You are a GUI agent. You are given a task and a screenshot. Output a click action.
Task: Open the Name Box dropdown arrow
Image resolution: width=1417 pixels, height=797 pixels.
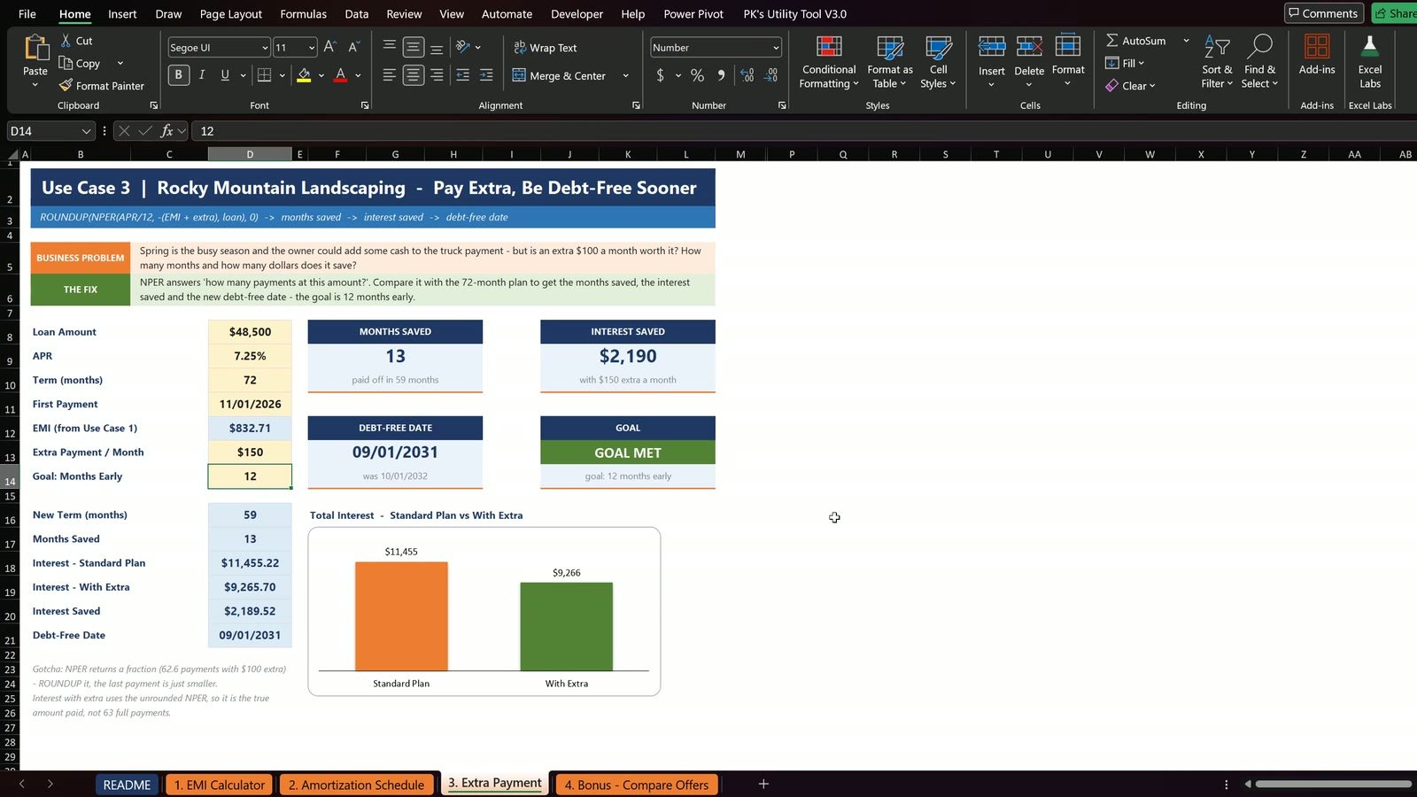click(86, 131)
